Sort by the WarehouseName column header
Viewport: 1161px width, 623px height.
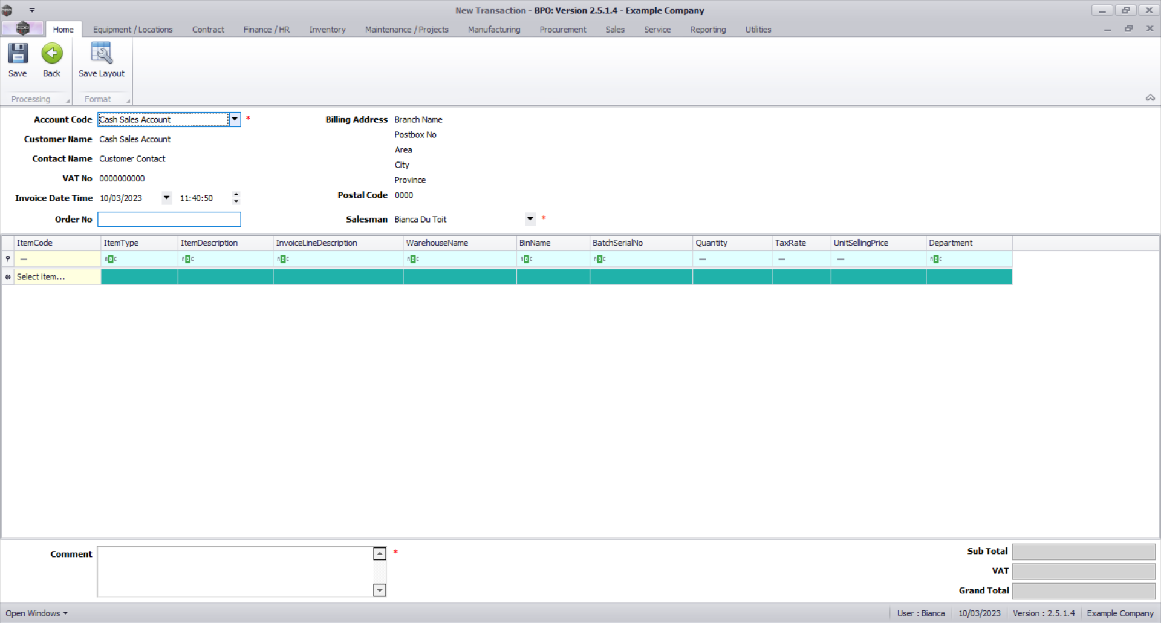[460, 243]
